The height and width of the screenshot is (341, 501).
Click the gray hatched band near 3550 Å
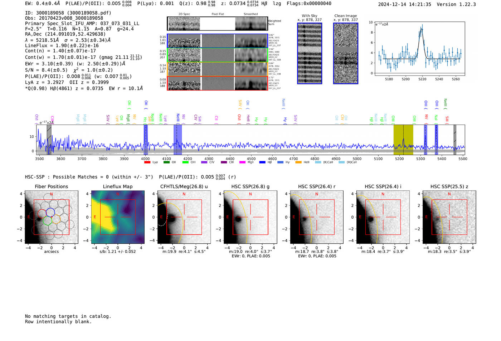49,140
